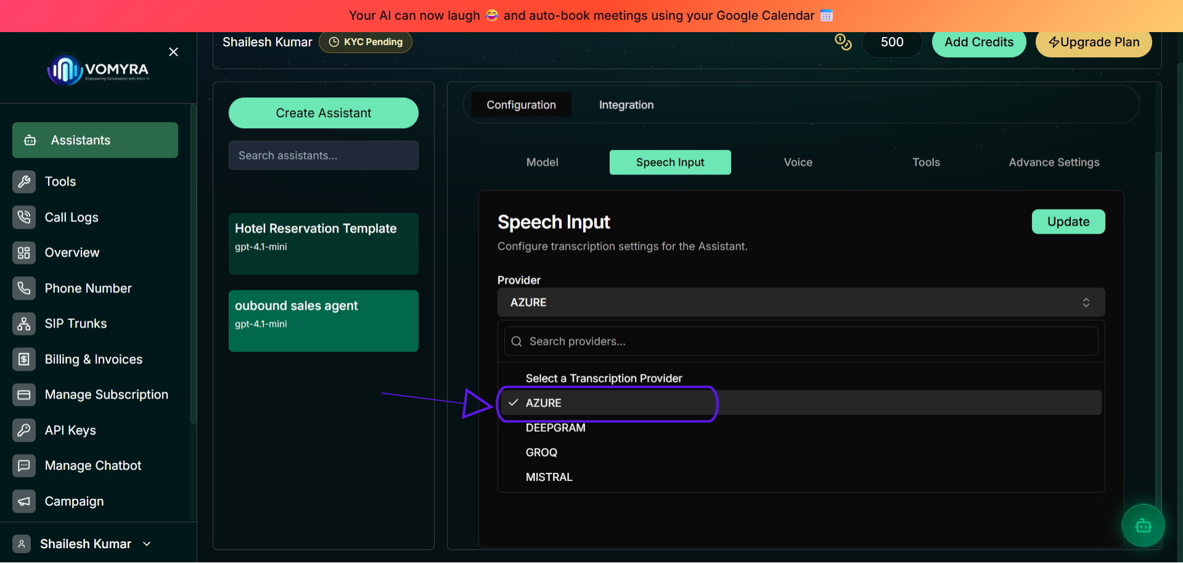Screen dimensions: 1183x563
Task: Click the Create Assistant button
Action: [x=324, y=113]
